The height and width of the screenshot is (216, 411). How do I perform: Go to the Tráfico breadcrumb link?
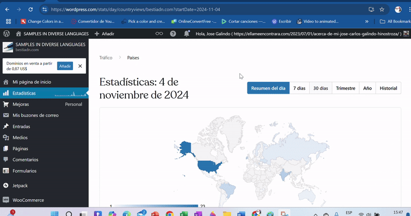106,58
